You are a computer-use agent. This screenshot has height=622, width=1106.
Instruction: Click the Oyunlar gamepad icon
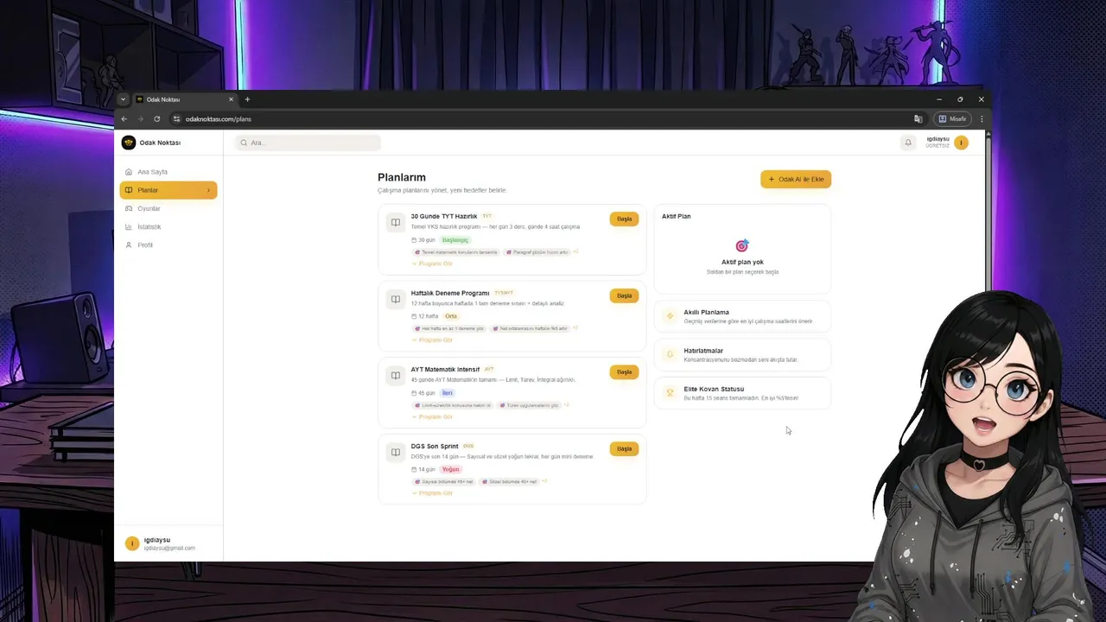tap(129, 208)
